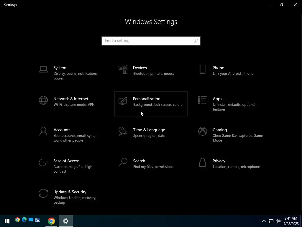This screenshot has height=227, width=302.
Task: Open the System settings category
Action: [x=71, y=73]
